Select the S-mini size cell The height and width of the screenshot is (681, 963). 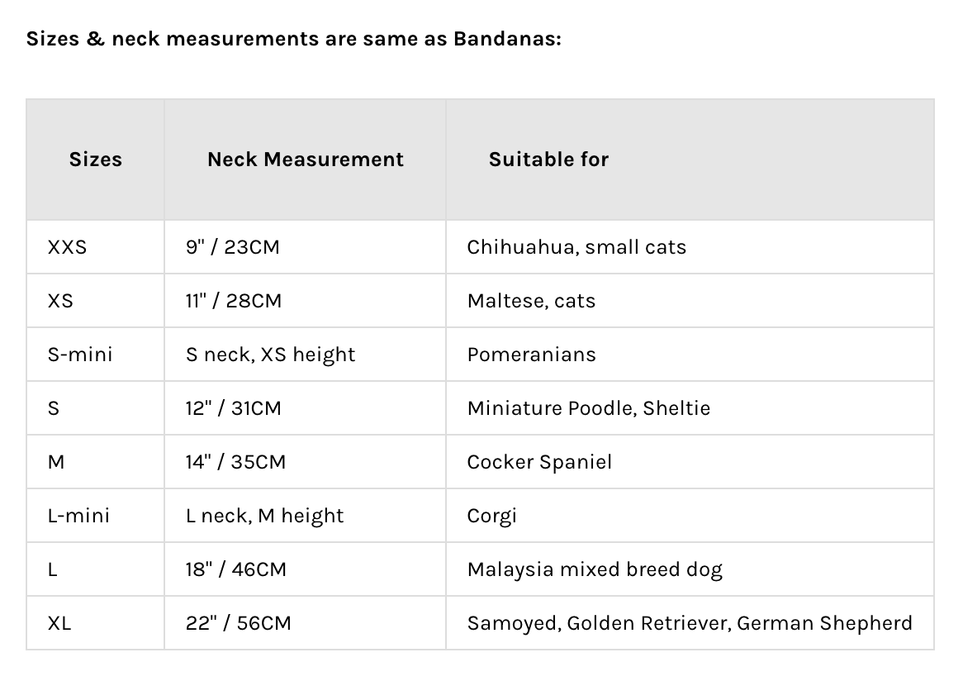[80, 355]
